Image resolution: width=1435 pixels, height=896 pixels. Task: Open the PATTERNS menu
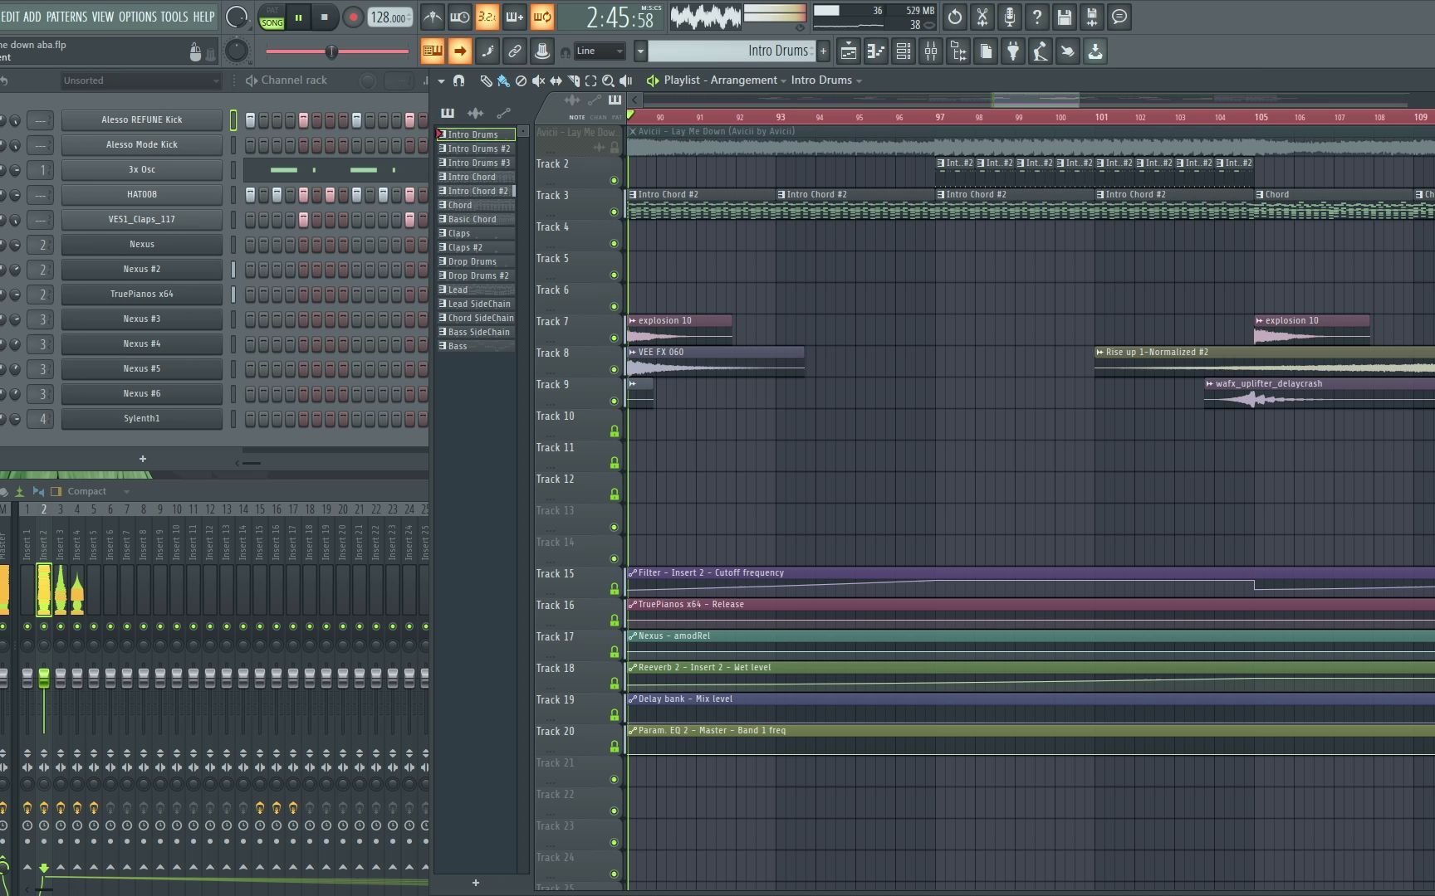click(x=66, y=17)
